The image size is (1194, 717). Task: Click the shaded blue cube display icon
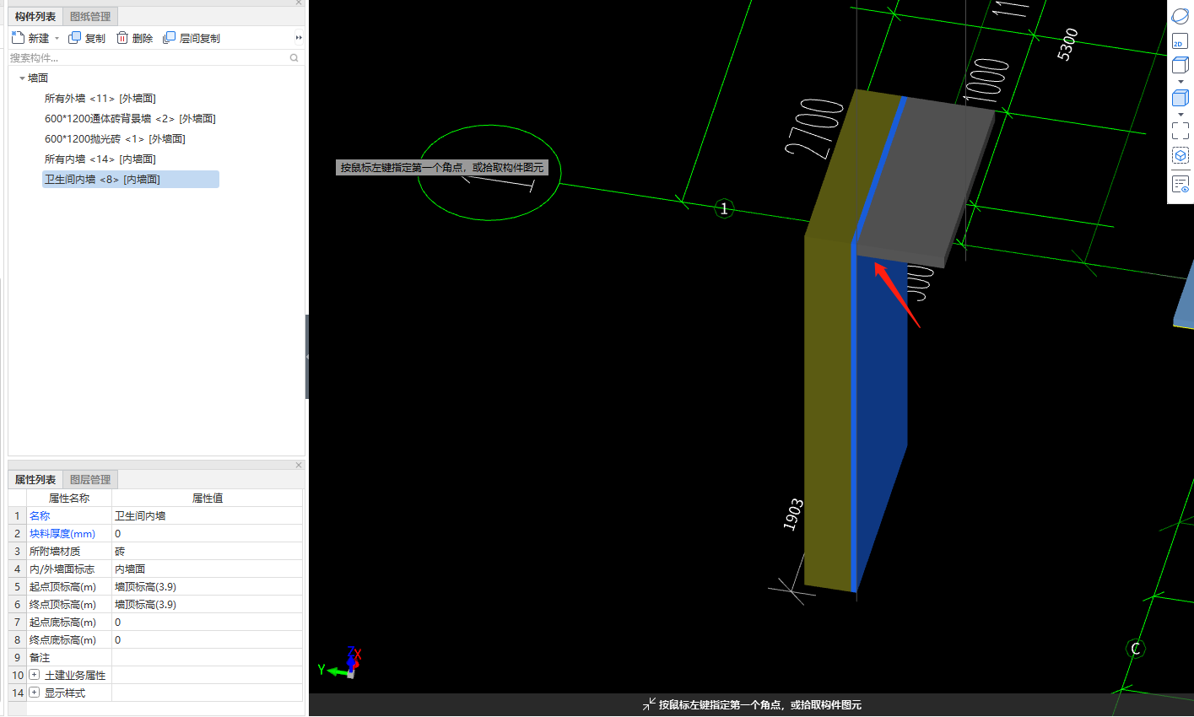click(1180, 98)
